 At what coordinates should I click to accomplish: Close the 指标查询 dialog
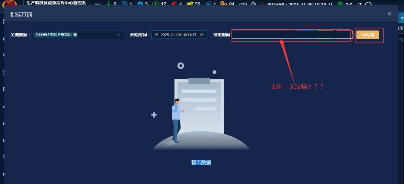coord(389,14)
